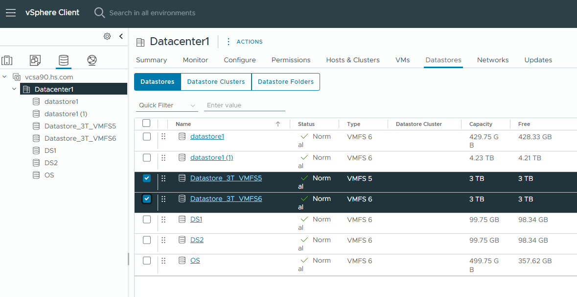Screen dimensions: 577x297
Task: Open the hamburger main menu
Action: 11,13
